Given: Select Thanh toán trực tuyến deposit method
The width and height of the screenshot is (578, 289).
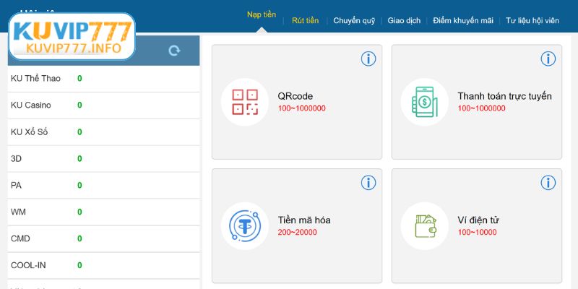Looking at the screenshot, I should 477,102.
